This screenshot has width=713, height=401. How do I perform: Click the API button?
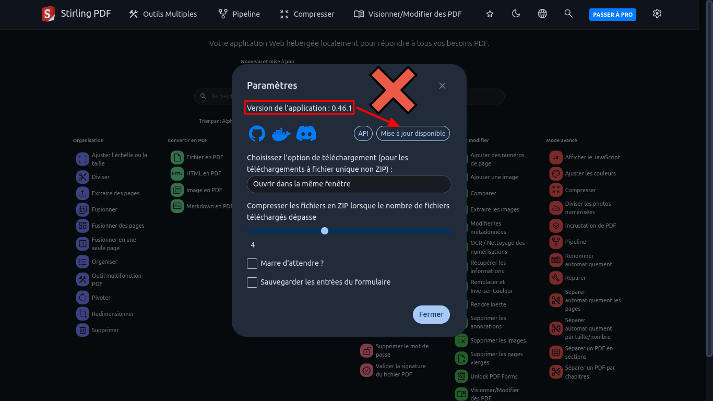[x=363, y=134]
